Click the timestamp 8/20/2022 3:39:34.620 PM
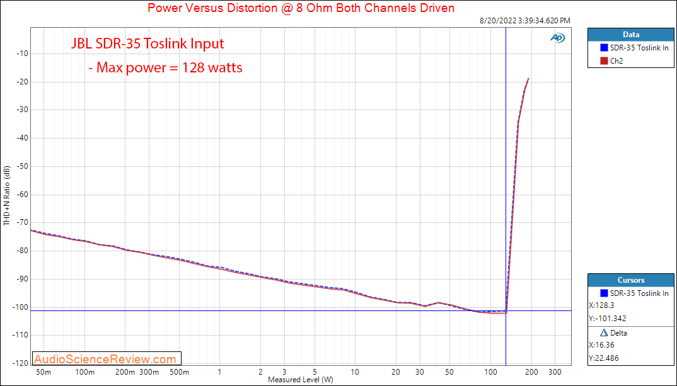The height and width of the screenshot is (386, 677). [524, 21]
